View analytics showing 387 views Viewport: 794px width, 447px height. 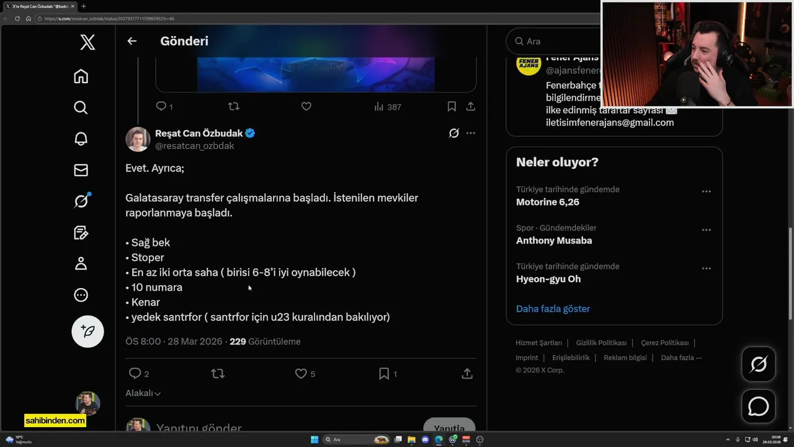388,107
